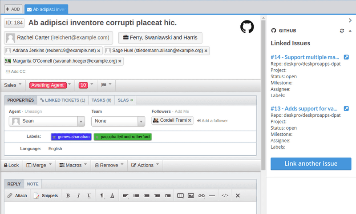Switch to Linked Tickets tab
Image resolution: width=356 pixels, height=214 pixels.
coord(63,100)
